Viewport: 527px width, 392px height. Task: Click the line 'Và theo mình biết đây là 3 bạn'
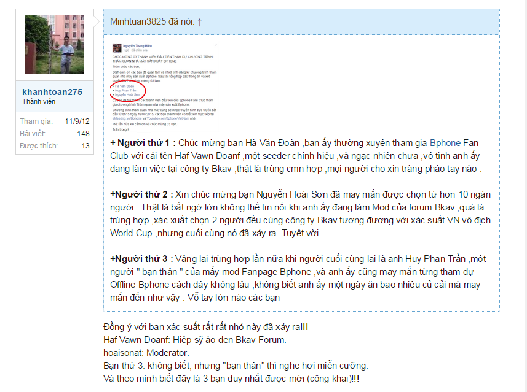(x=231, y=379)
